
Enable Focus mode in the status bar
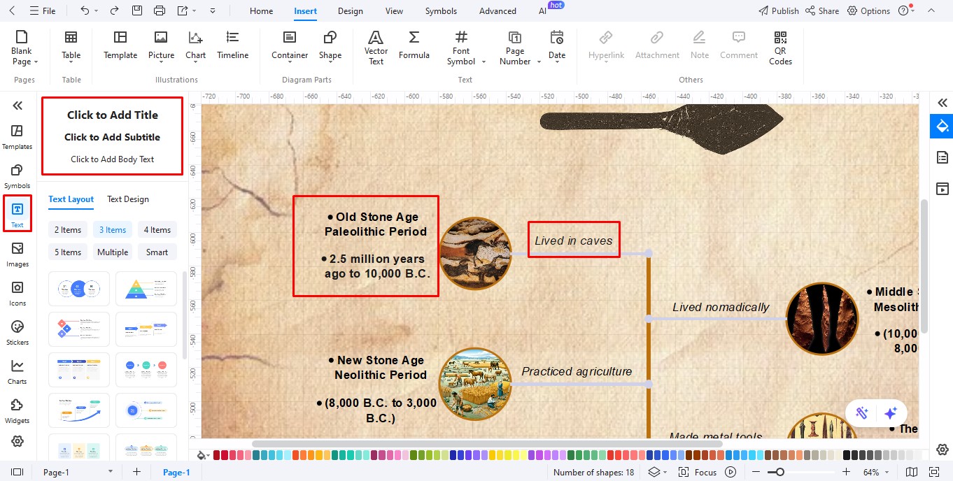click(x=706, y=472)
